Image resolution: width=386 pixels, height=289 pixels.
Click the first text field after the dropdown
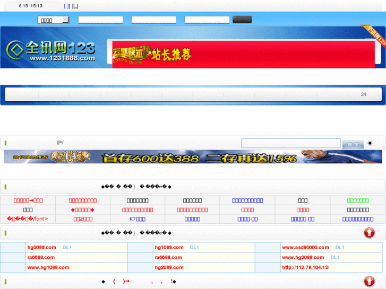pyautogui.click(x=100, y=20)
